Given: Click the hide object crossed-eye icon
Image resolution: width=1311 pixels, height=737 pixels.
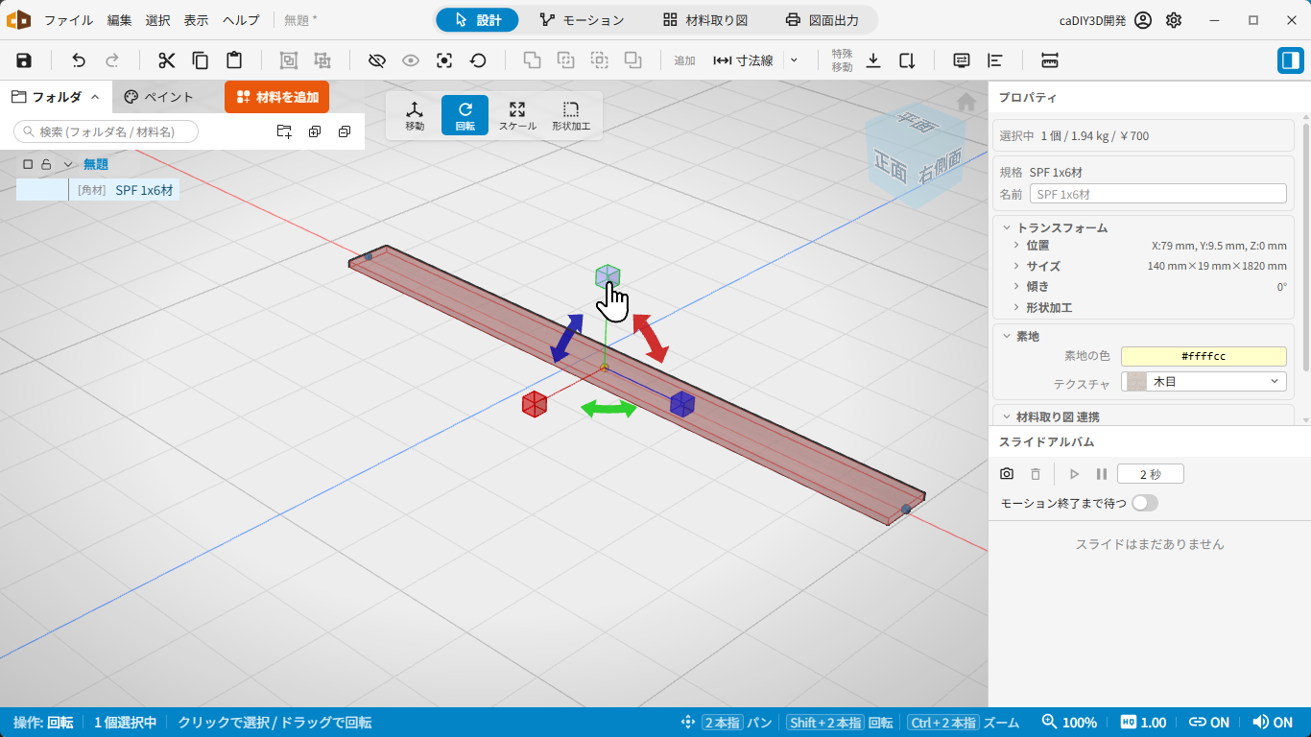Looking at the screenshot, I should pos(377,60).
